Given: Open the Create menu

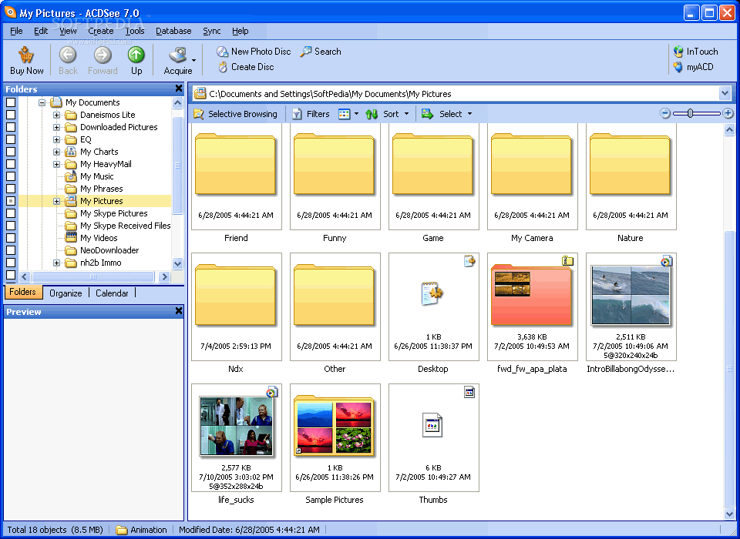Looking at the screenshot, I should click(100, 31).
